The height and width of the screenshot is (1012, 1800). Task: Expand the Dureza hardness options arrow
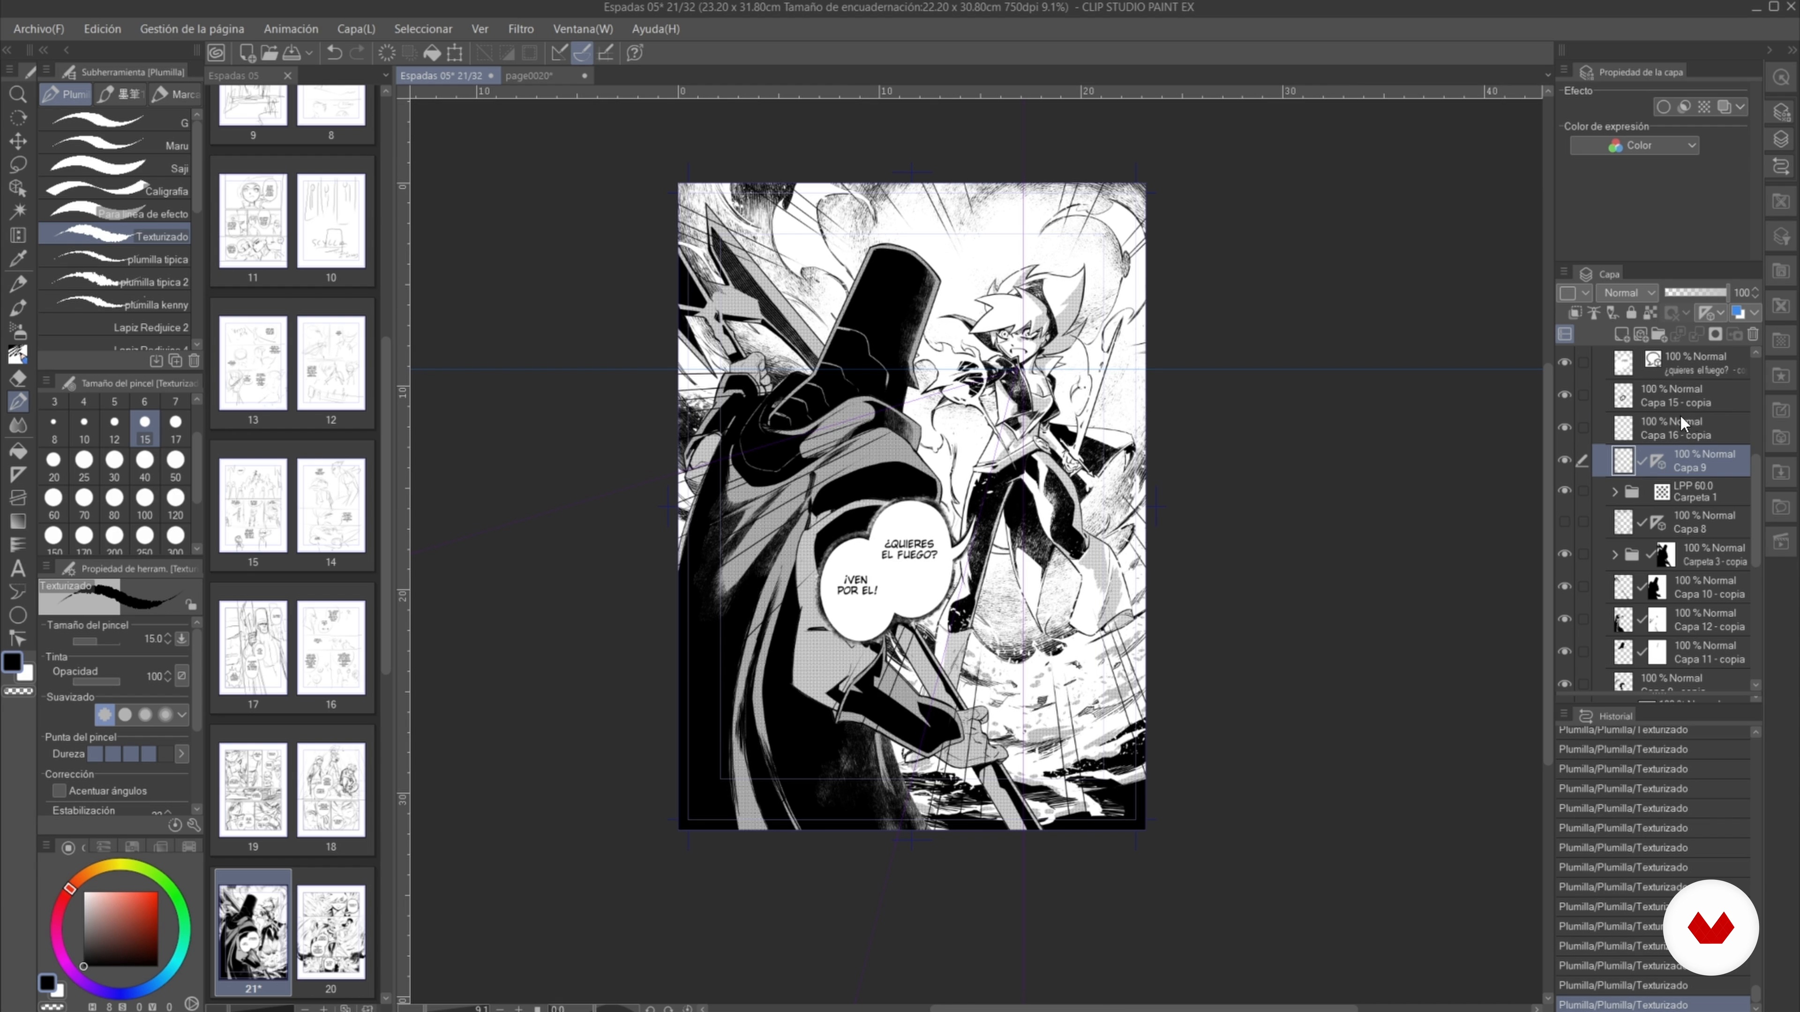coord(182,753)
